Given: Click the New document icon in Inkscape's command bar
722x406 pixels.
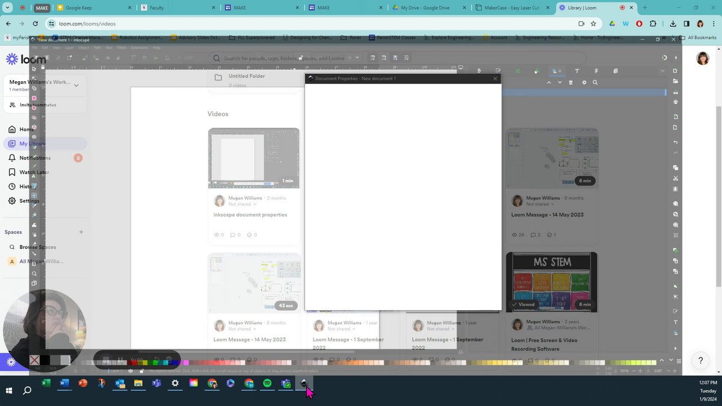Looking at the screenshot, I should [x=675, y=71].
